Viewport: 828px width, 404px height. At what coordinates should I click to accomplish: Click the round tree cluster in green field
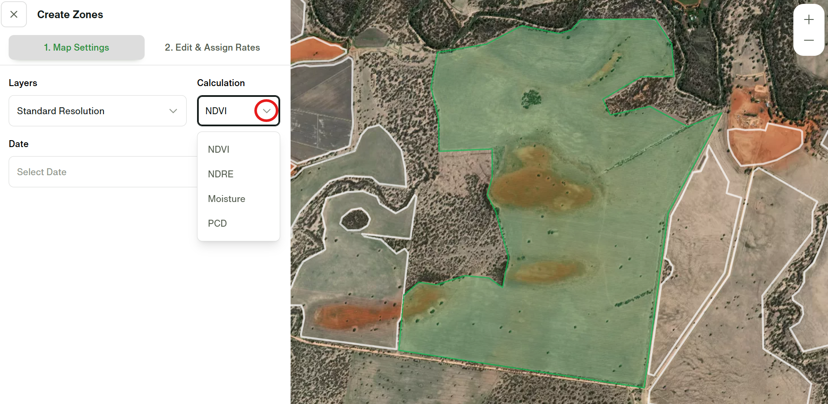(x=531, y=99)
